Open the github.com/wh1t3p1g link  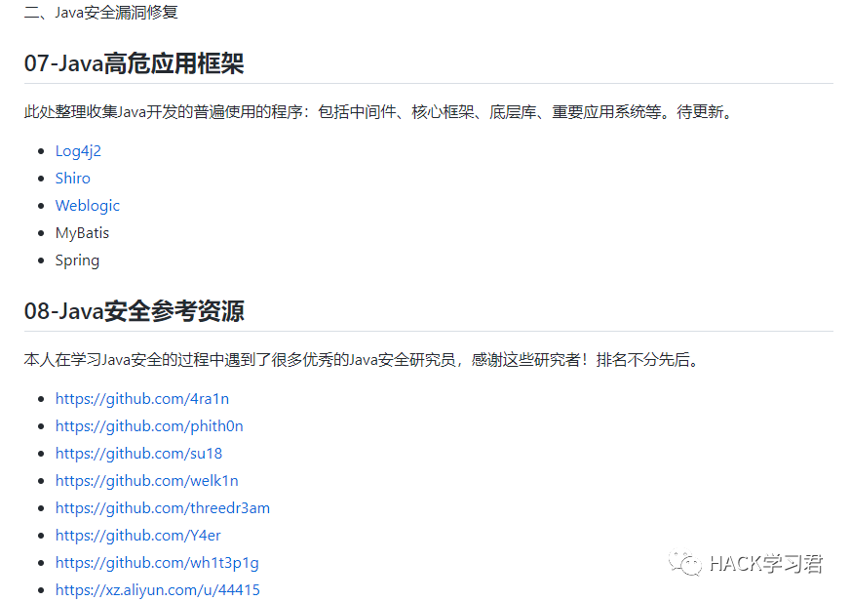click(157, 563)
